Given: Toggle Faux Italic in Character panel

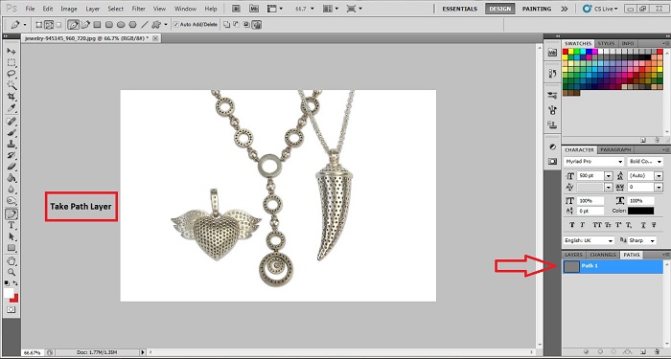Looking at the screenshot, I should click(x=583, y=224).
